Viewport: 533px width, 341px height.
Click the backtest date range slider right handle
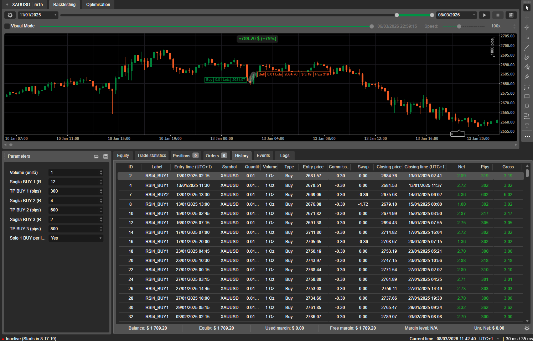[x=432, y=15]
